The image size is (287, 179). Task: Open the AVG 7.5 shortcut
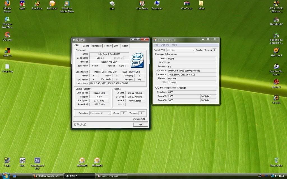click(7, 52)
